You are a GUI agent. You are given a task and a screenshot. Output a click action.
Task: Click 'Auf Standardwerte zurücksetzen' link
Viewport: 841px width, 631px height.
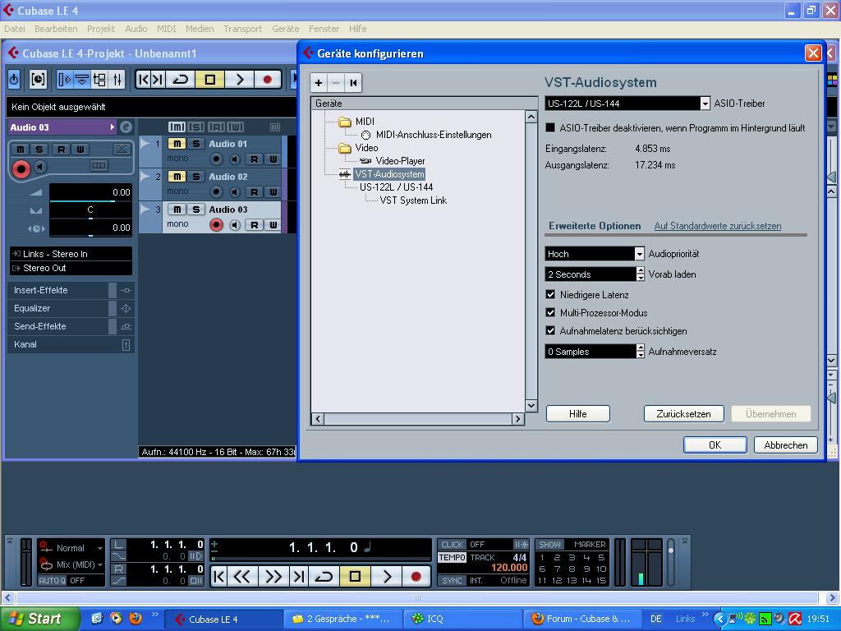coord(718,226)
